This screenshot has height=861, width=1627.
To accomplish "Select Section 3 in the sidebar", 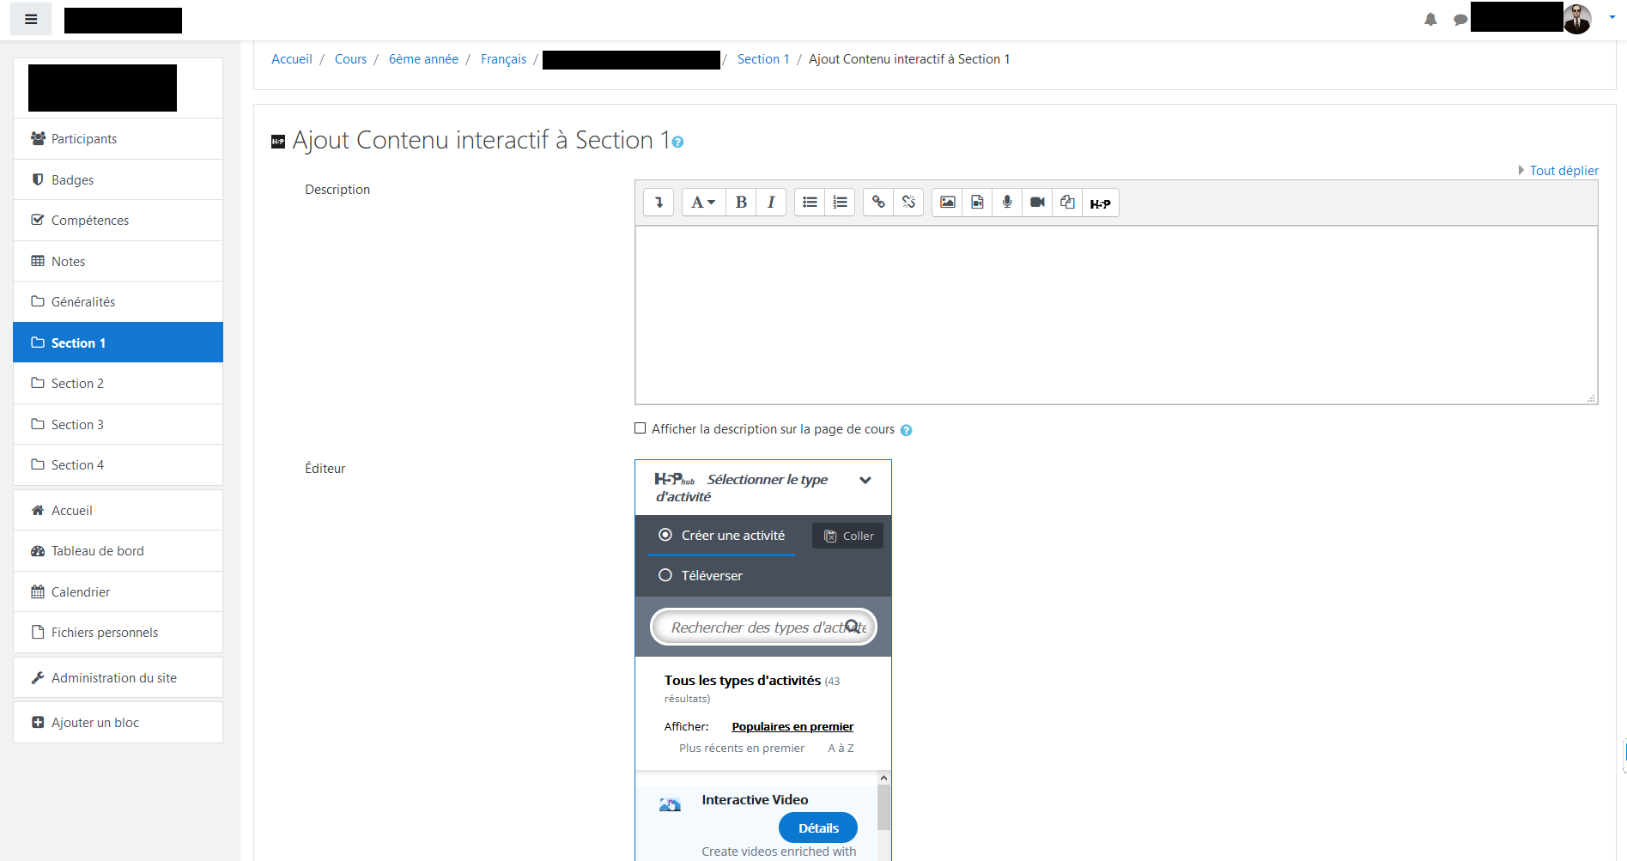I will coord(118,424).
